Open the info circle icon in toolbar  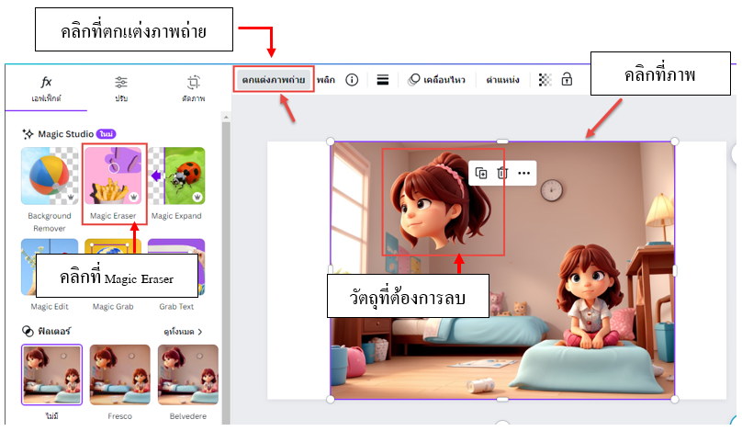click(x=352, y=80)
